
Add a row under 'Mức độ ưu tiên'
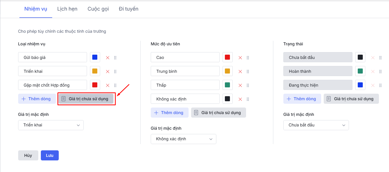169,113
